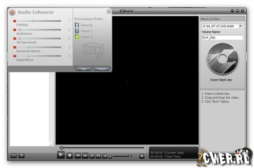254x168 pixels.
Task: Click the playlist scrollbar bottom arrow
Action: tap(51, 143)
